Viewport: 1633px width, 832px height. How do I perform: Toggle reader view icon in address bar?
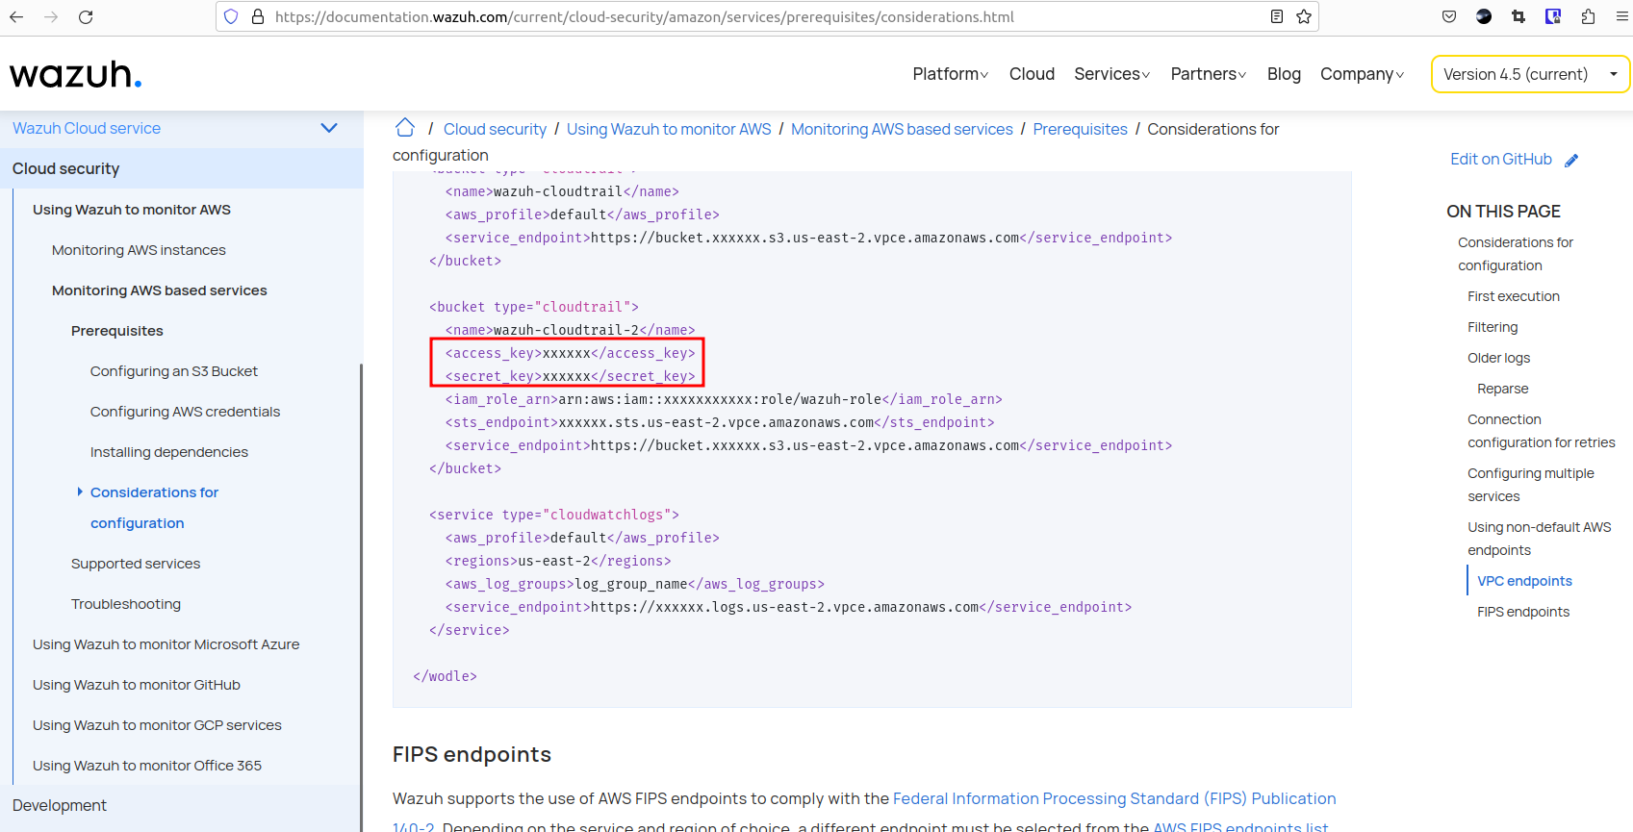click(x=1277, y=16)
